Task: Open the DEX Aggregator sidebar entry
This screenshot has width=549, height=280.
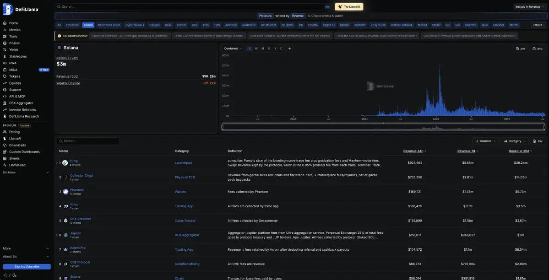Action: click(x=21, y=103)
